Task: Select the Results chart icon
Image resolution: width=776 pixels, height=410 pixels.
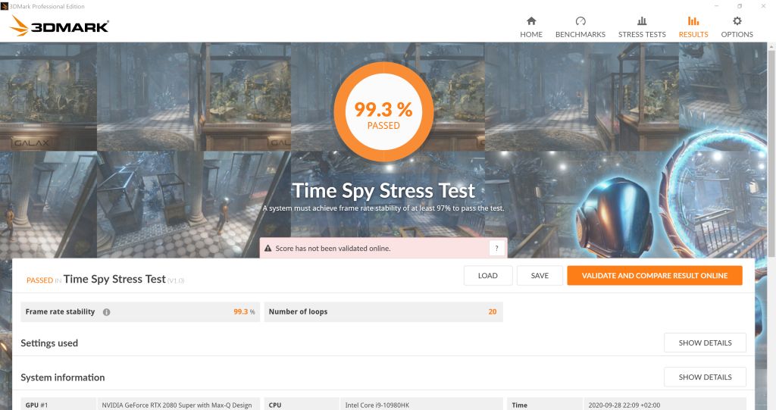Action: pos(693,20)
